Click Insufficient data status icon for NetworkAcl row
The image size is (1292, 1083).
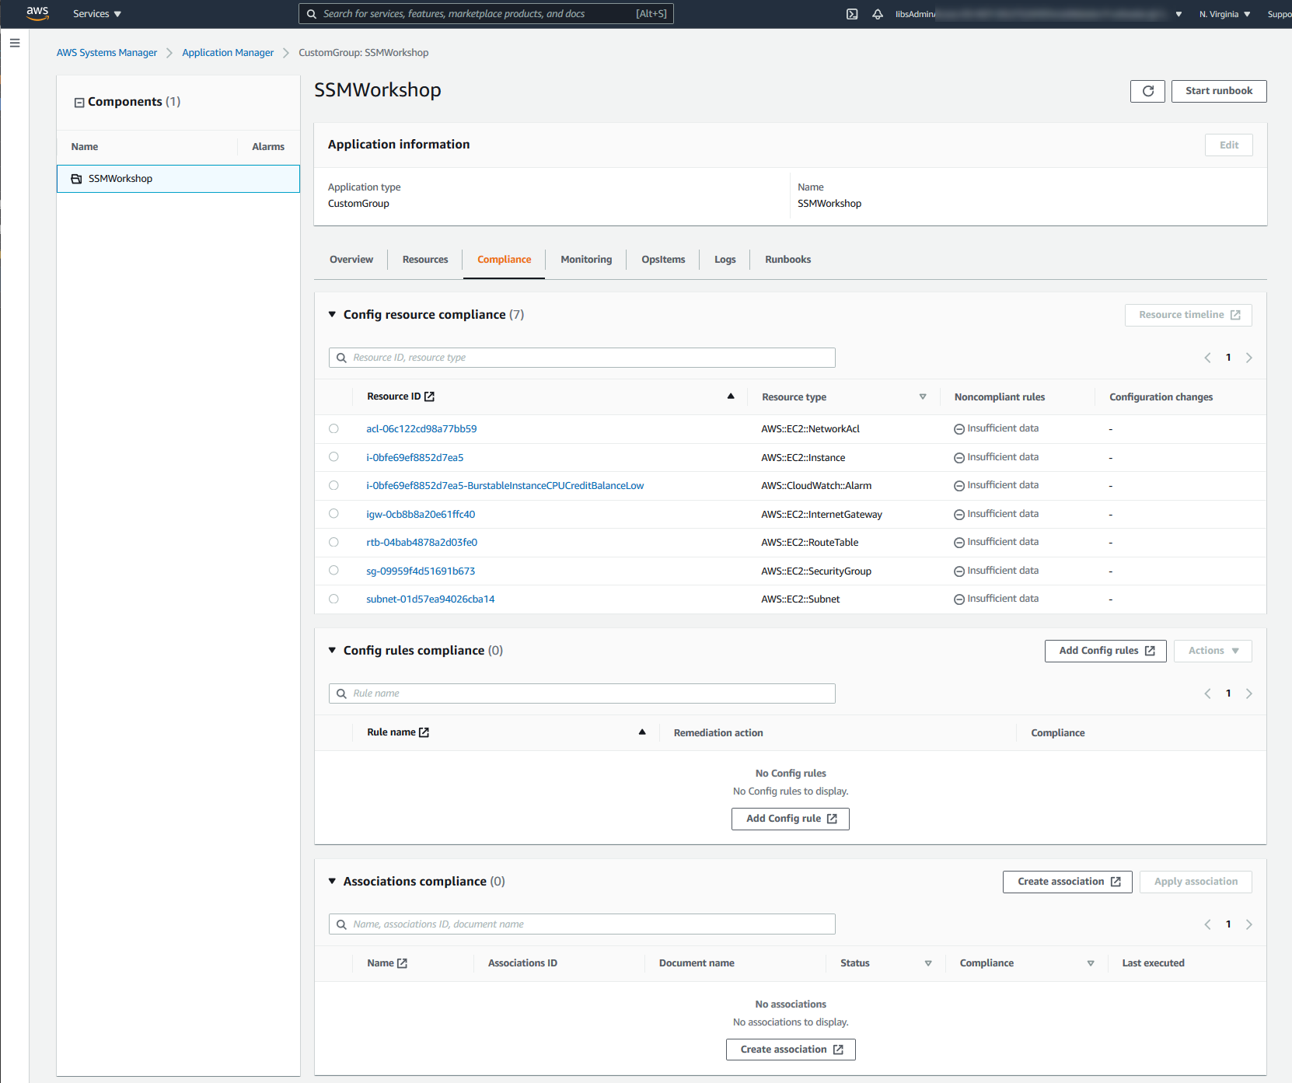click(959, 429)
